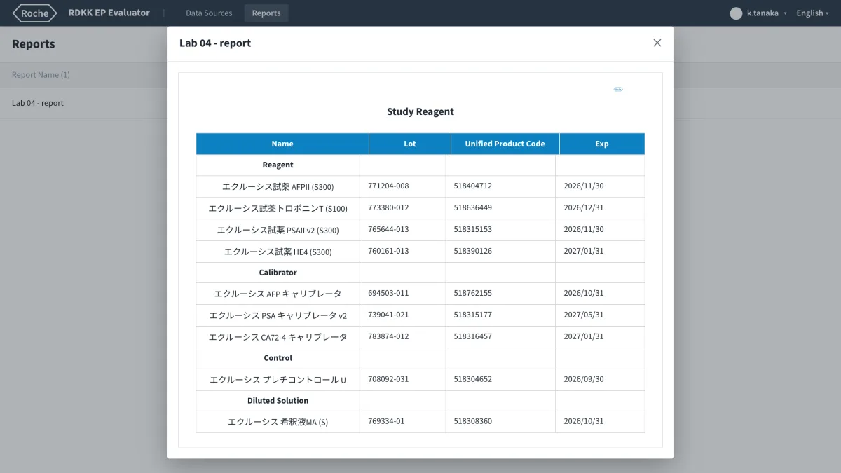Viewport: 841px width, 473px height.
Task: Click lot number 773380-012
Action: [x=388, y=208]
